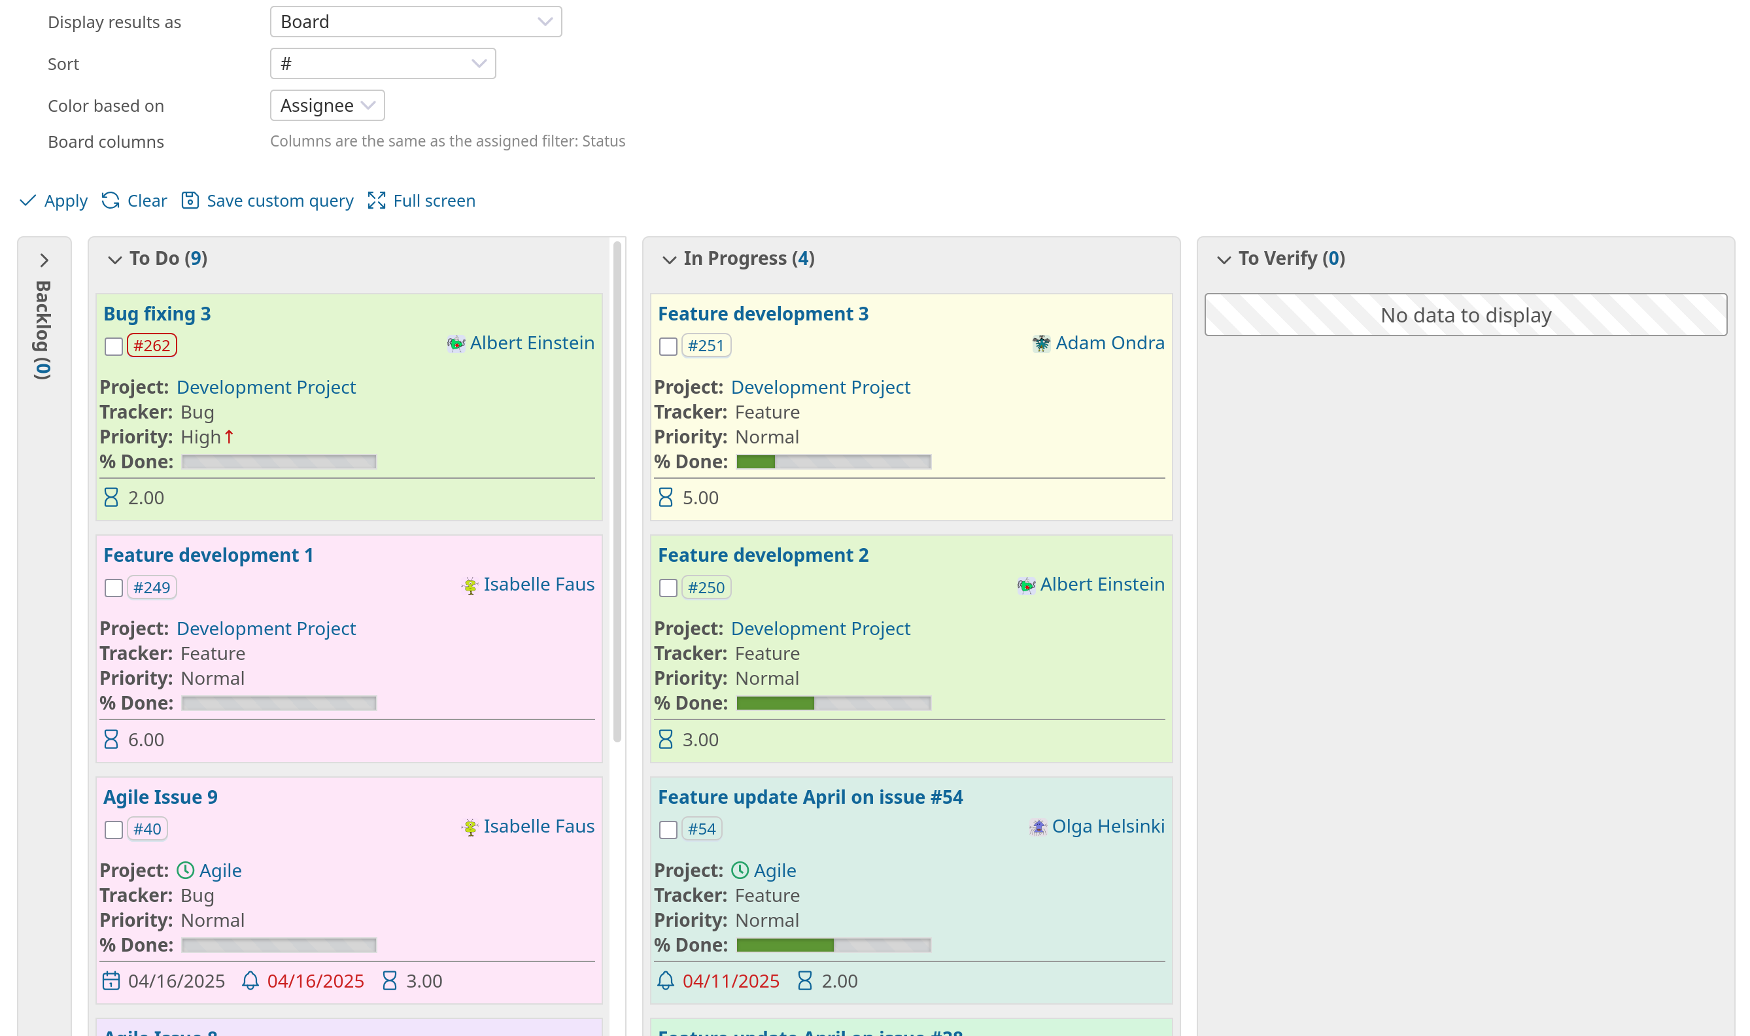Click the Clear refresh icon
Screen dimensions: 1750x1036
(111, 200)
